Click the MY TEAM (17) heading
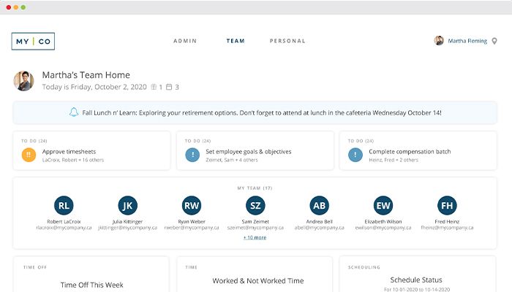The width and height of the screenshot is (512, 292). click(255, 188)
